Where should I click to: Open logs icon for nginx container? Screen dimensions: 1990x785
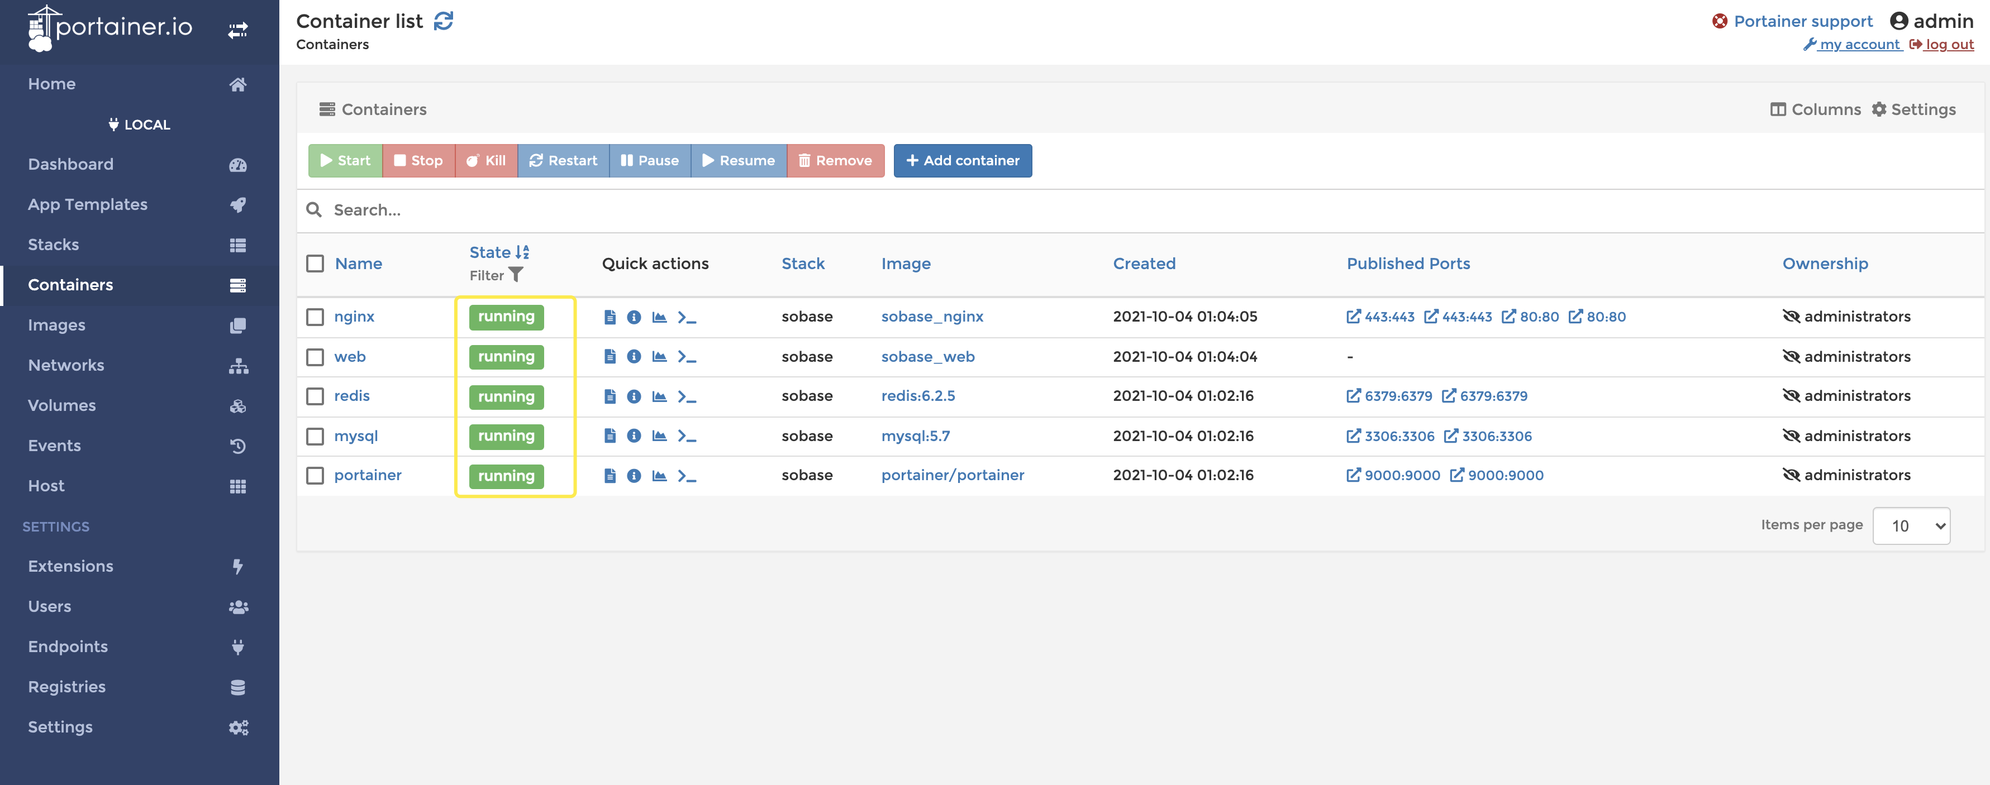pos(610,317)
